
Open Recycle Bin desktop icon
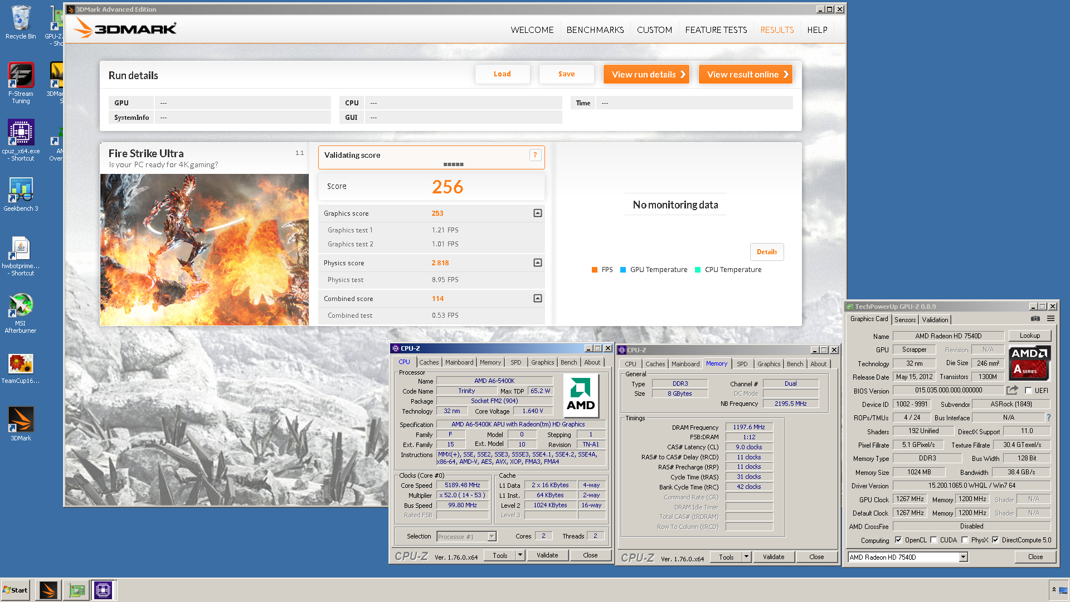tap(21, 22)
